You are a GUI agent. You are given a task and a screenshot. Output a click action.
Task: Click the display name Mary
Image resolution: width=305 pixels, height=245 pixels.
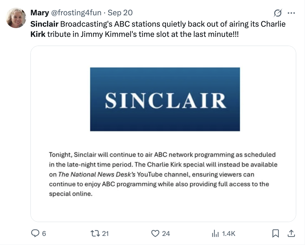40,13
